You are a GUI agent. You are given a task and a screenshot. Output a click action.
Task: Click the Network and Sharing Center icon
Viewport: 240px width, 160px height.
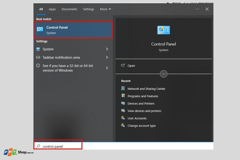(x=123, y=88)
